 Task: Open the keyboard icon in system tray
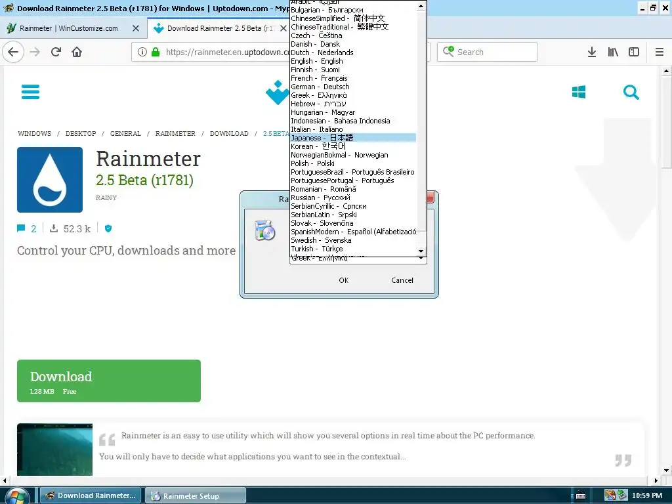click(x=581, y=496)
